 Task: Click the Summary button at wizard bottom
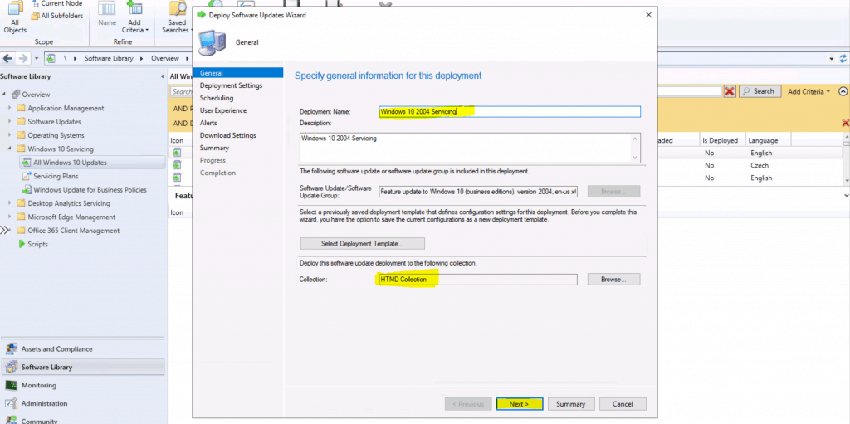[x=570, y=404]
